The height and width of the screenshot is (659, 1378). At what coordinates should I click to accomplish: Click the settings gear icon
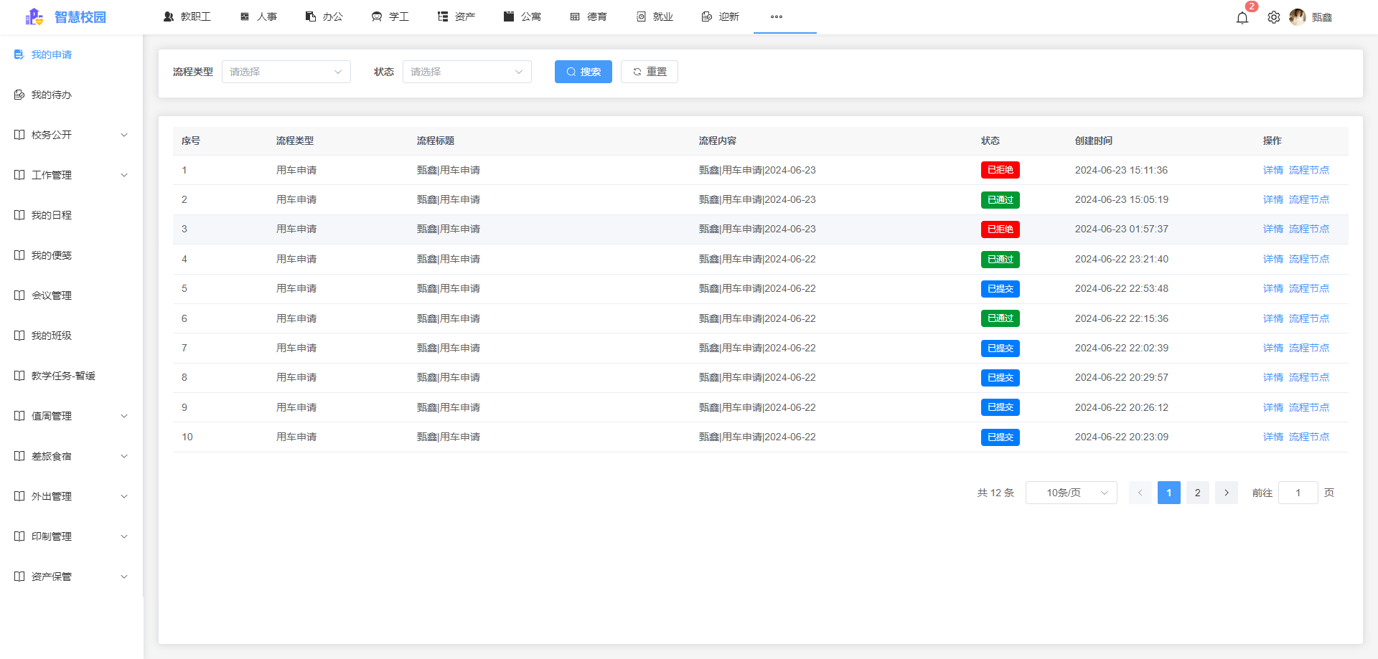(1274, 17)
